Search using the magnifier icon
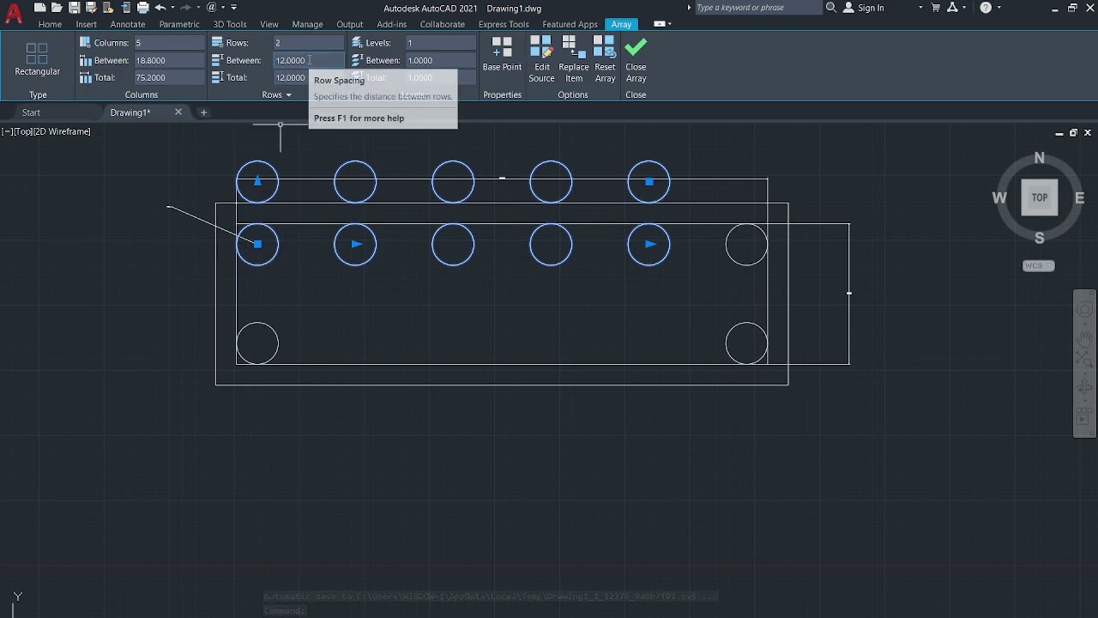Viewport: 1098px width, 618px height. [x=830, y=8]
